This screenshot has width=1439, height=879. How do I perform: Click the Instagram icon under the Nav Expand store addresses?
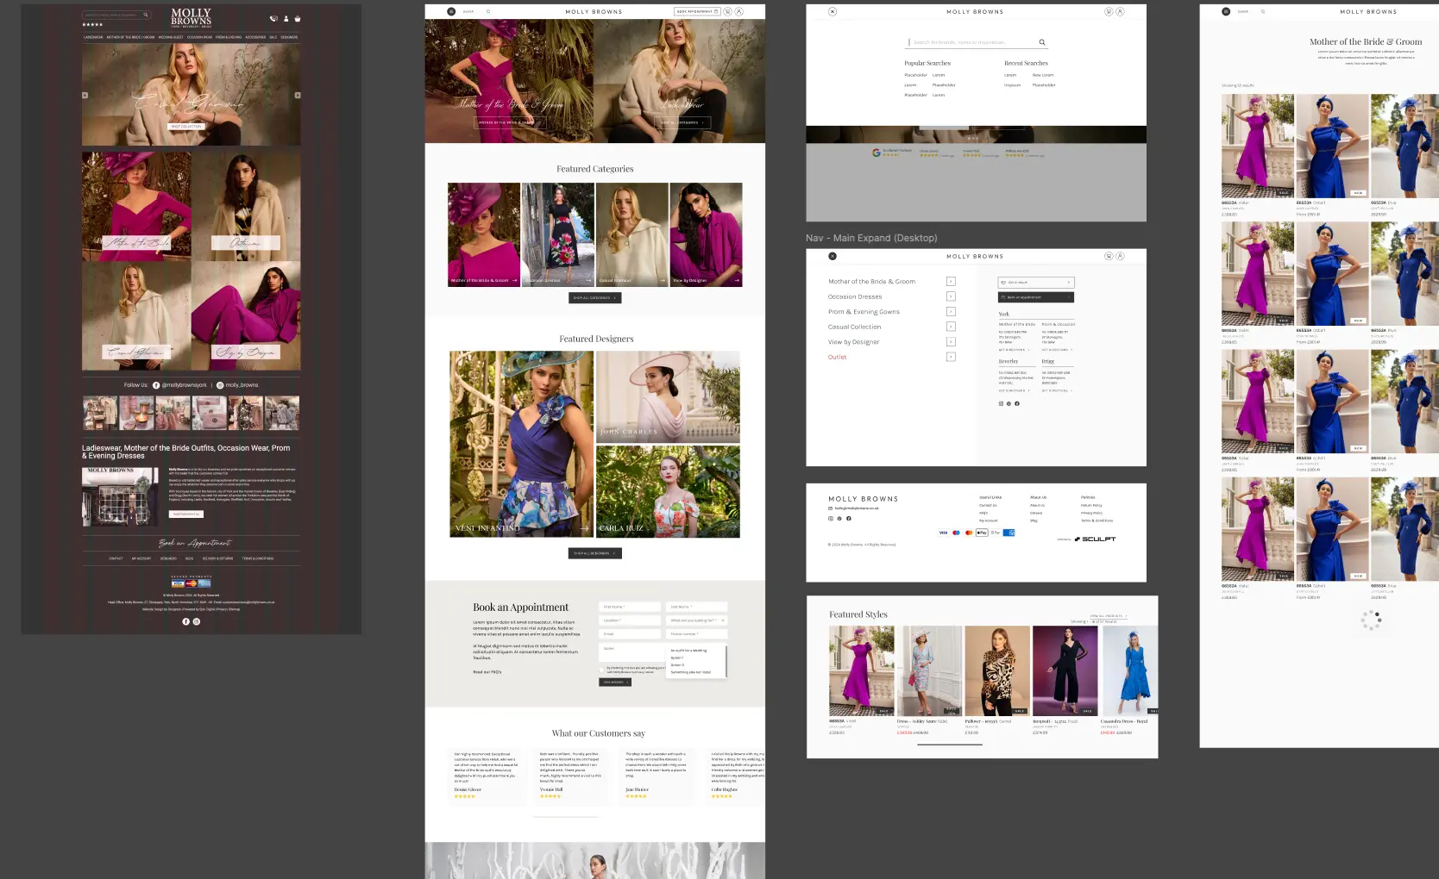coord(1002,403)
